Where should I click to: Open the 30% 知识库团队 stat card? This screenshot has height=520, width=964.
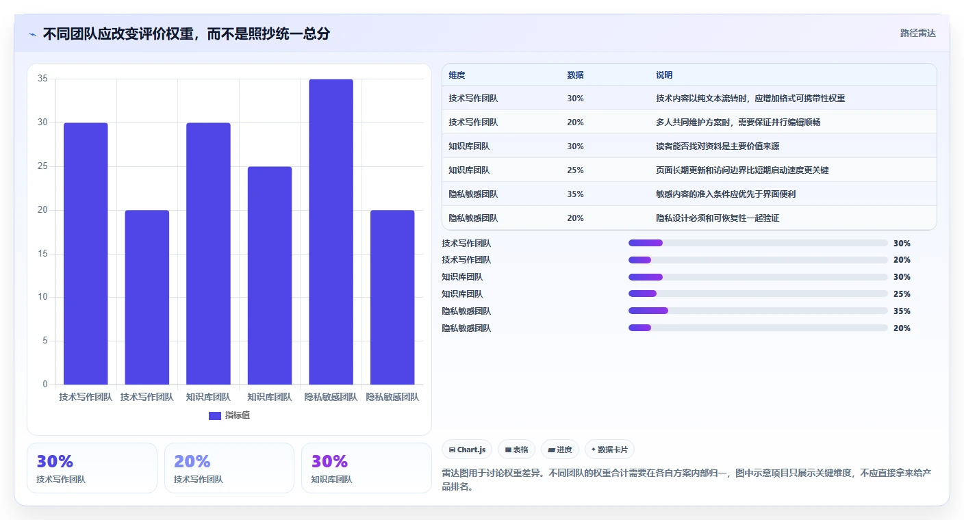pos(366,468)
